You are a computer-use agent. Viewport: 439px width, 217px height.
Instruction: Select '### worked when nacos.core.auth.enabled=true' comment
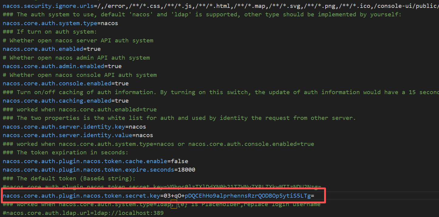(x=80, y=109)
